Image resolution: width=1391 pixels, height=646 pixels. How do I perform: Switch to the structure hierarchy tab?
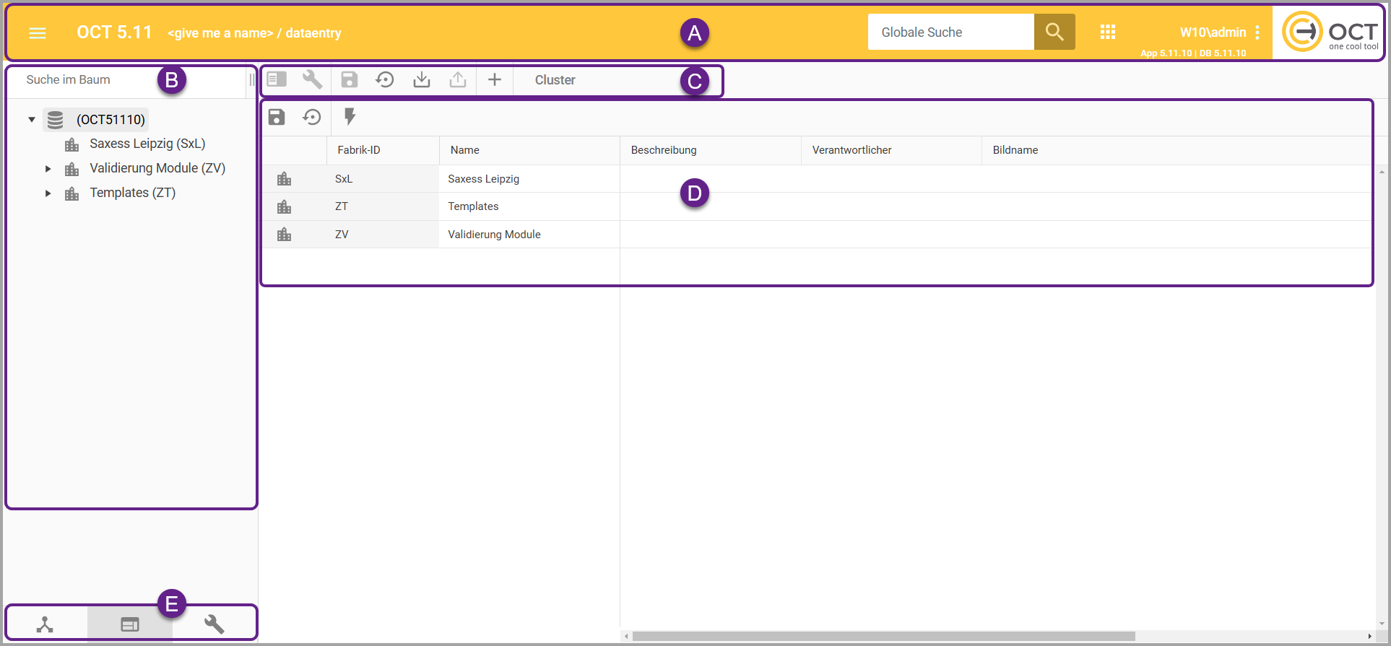click(45, 624)
